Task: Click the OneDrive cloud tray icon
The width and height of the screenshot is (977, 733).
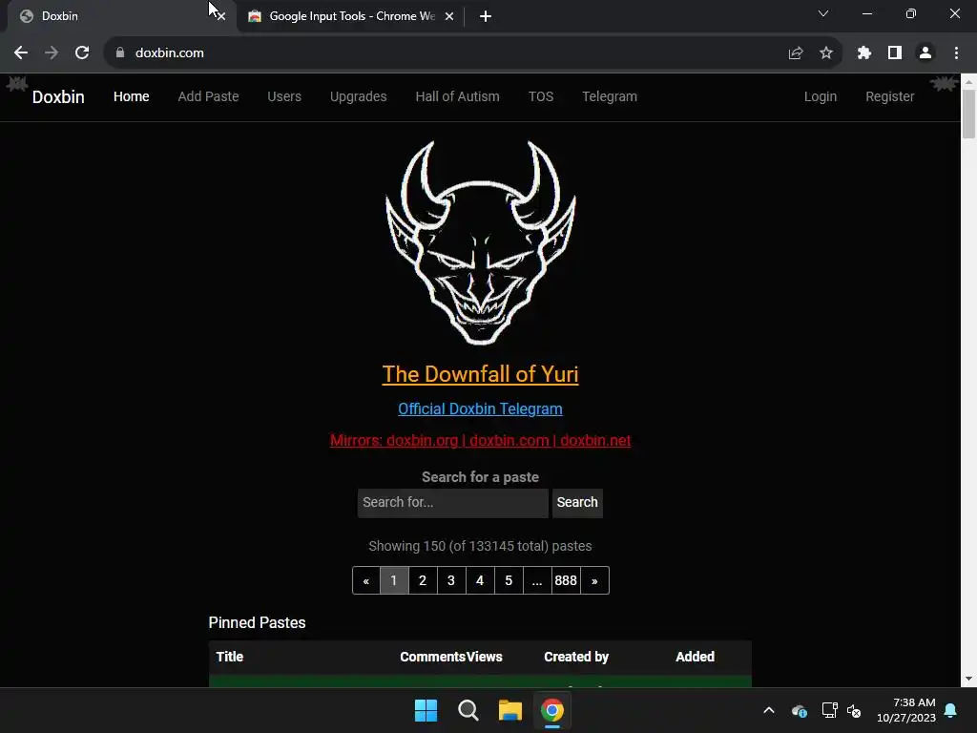Action: click(800, 710)
